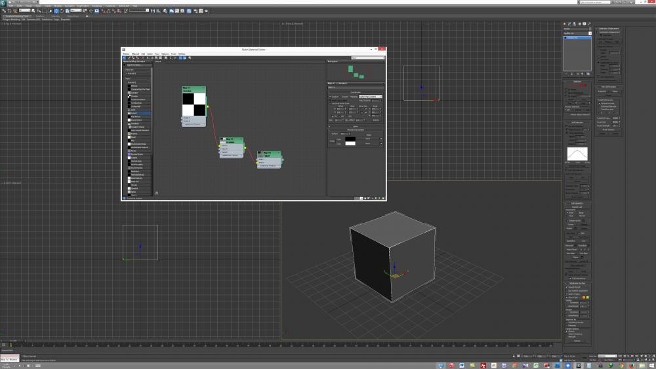Open the Create tab in the command panel

(565, 24)
